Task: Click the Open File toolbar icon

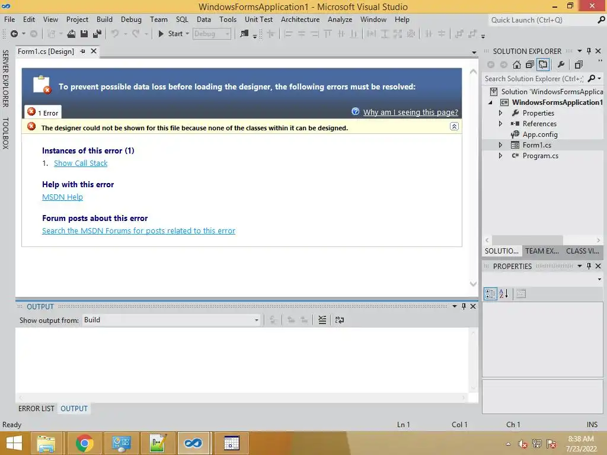Action: click(71, 34)
